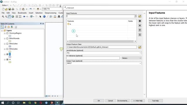Collapse the EthioWoreda layer legend
The width and height of the screenshot is (187, 105).
(5, 38)
